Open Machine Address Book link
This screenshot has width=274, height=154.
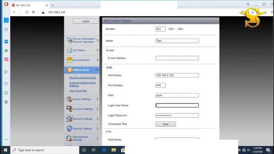tap(83, 77)
